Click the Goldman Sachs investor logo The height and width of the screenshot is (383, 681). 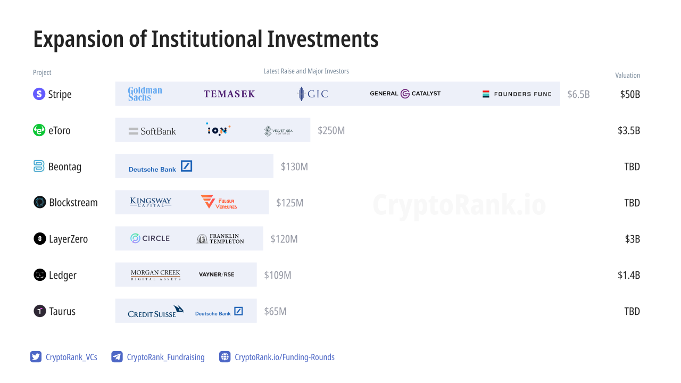tap(145, 94)
